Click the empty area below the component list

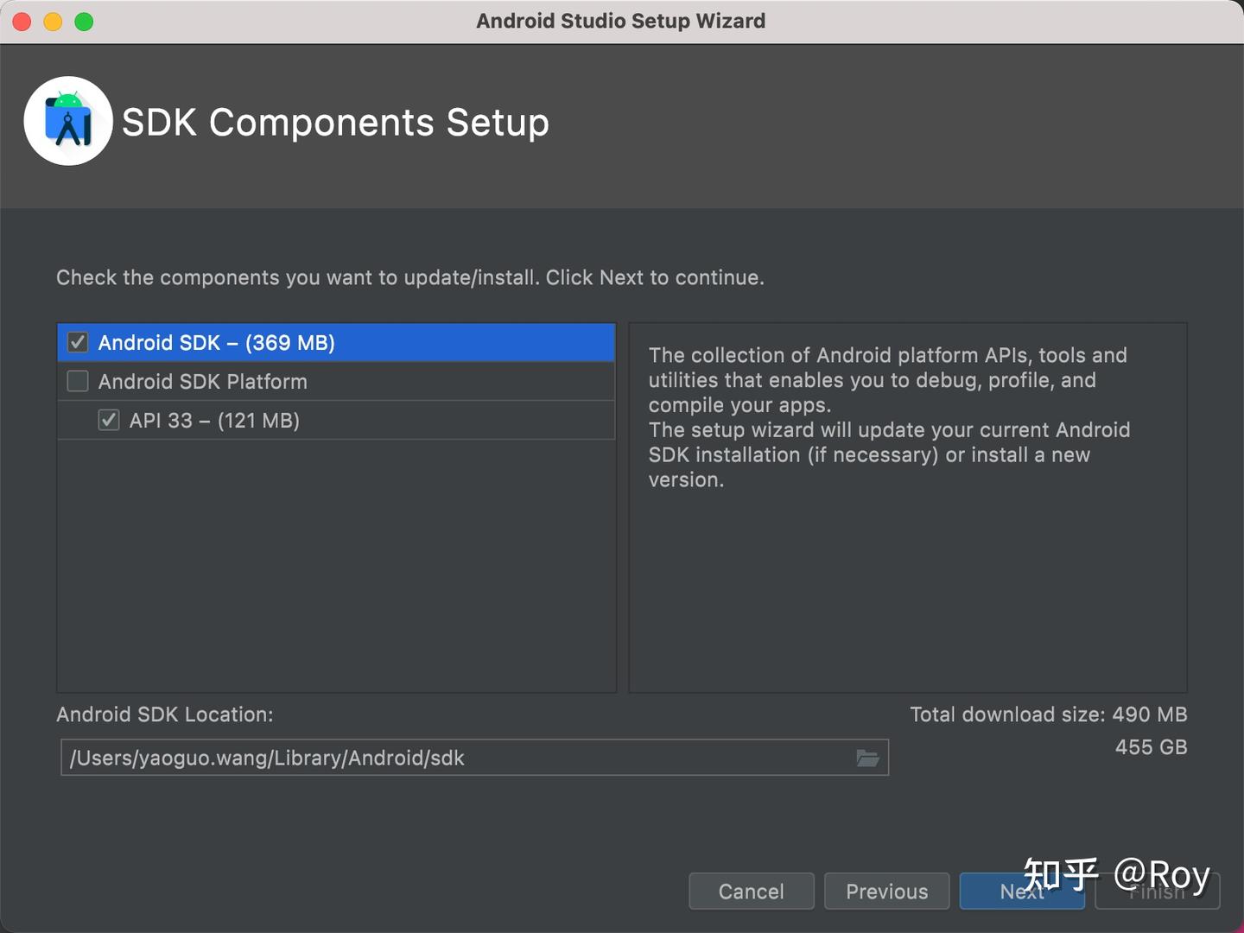337,562
